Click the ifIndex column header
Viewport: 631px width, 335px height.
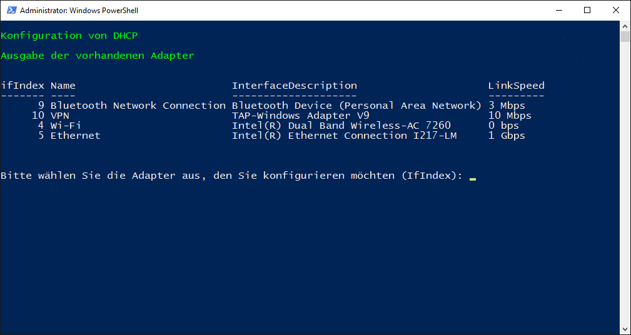coord(22,86)
